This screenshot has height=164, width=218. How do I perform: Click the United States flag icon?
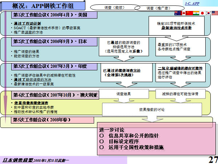click(215, 13)
